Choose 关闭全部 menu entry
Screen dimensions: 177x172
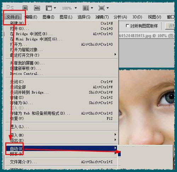click(62, 87)
